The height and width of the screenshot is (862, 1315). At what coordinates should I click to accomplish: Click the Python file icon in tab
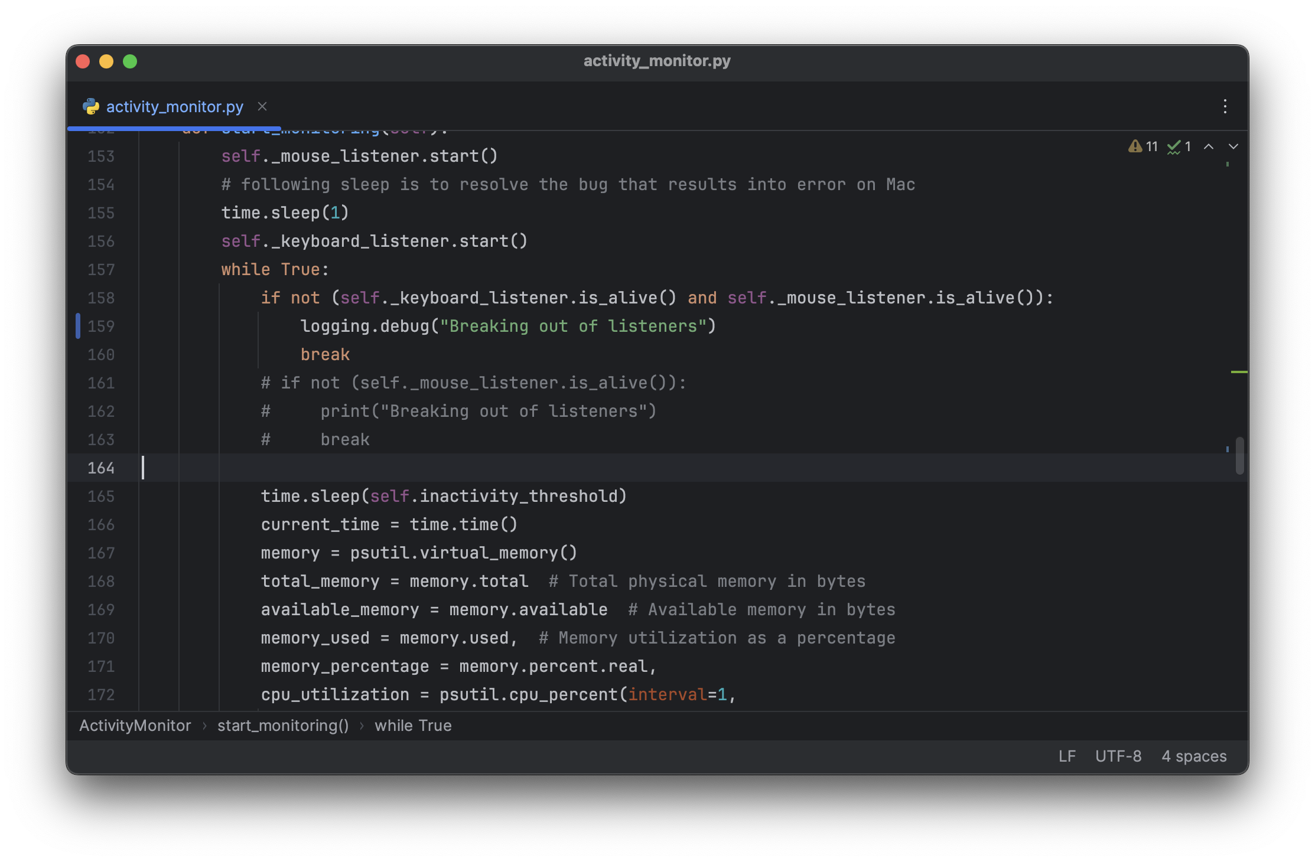91,106
